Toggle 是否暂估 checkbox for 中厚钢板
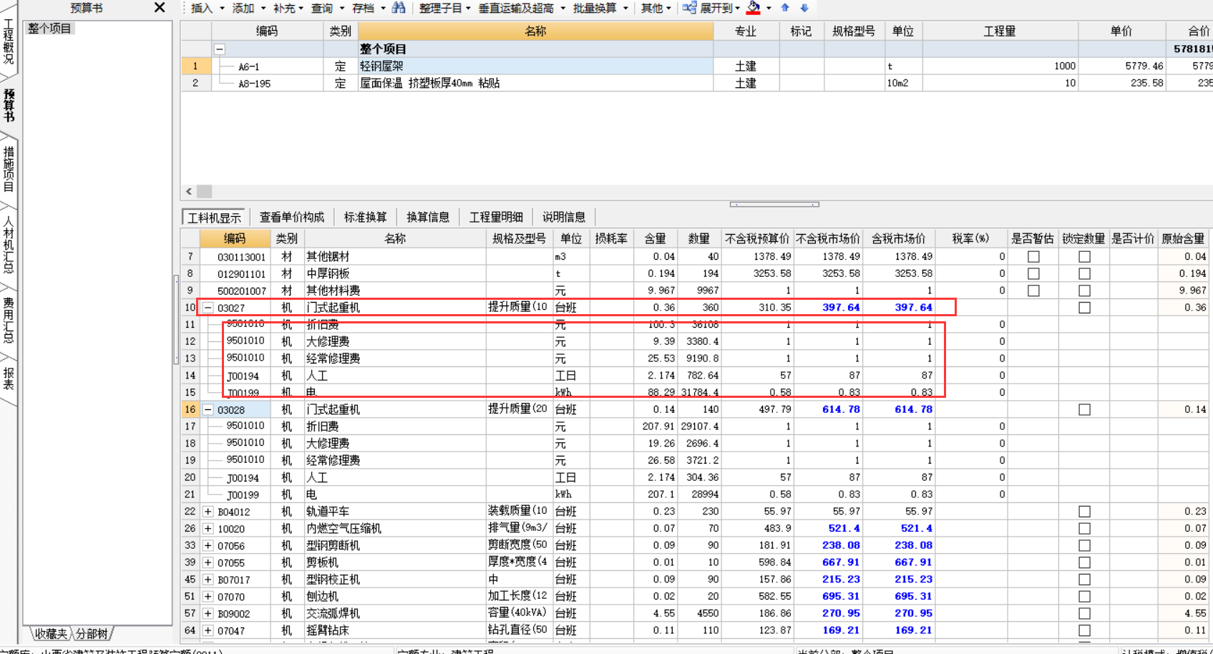 tap(1033, 274)
